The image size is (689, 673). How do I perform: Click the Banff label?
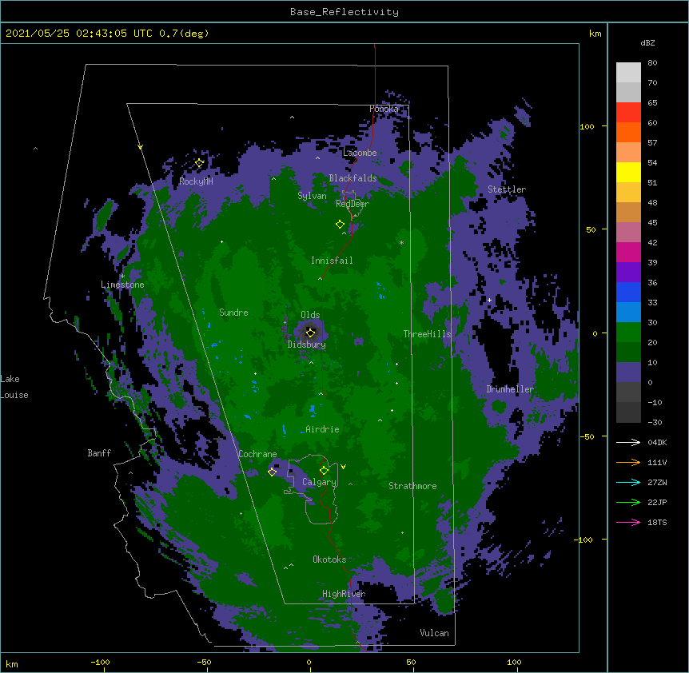[x=99, y=453]
